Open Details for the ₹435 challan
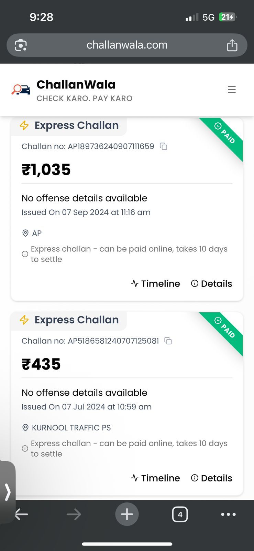254x551 pixels. [211, 478]
